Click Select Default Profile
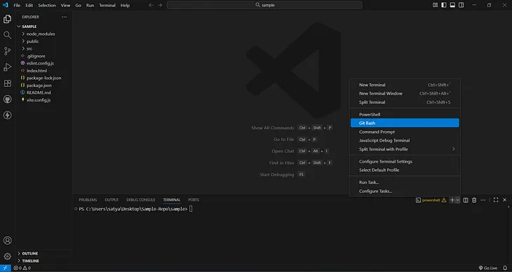The height and width of the screenshot is (272, 512). (405, 170)
